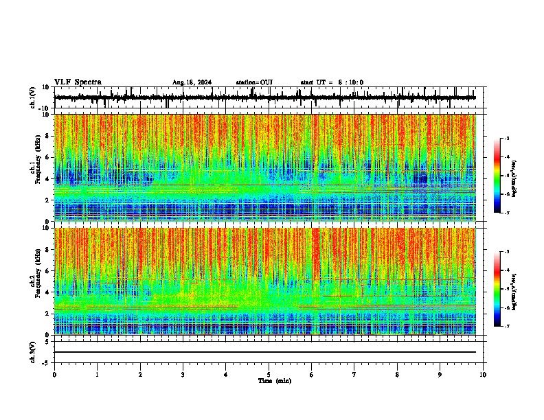The width and height of the screenshot is (544, 420).
Task: Click time axis tick label "7"
Action: (x=354, y=374)
